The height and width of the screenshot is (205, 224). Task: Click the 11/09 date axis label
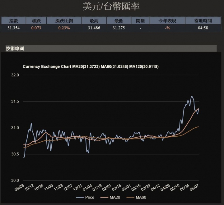click(x=49, y=187)
